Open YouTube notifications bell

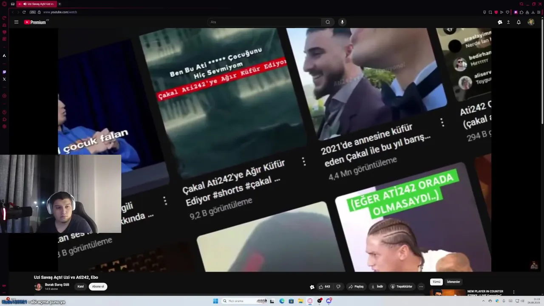click(x=518, y=22)
